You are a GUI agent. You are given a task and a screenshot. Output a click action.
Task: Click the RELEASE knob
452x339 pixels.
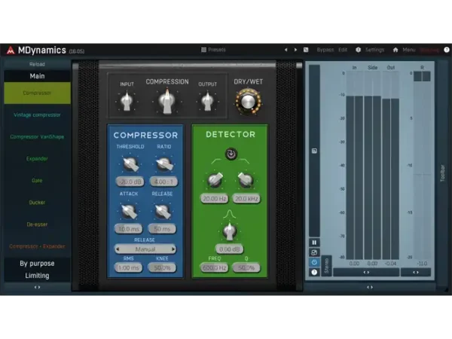tap(162, 211)
